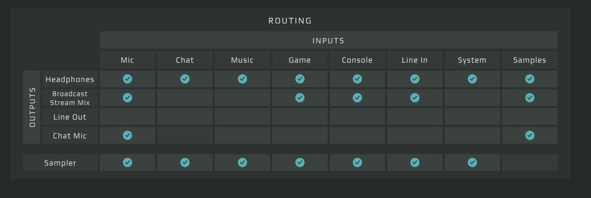The image size is (591, 198).
Task: Enable Music routing to Line Out
Action: [242, 117]
